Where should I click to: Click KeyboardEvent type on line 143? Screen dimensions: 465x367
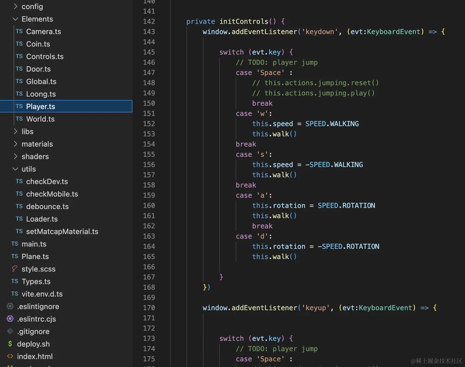click(x=394, y=32)
